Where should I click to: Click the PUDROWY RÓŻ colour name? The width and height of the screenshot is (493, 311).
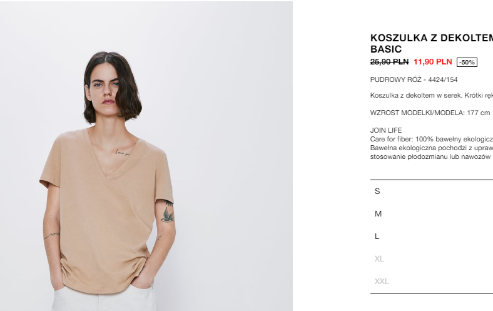click(395, 79)
